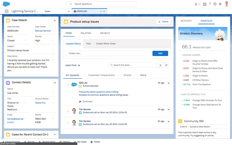Edit the contact Name pencil icon
The width and height of the screenshot is (232, 145).
pos(53,93)
